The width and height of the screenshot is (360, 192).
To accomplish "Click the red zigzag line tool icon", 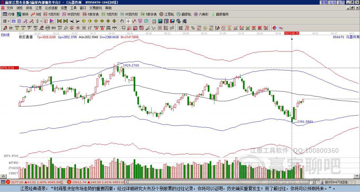I will point(134,21).
